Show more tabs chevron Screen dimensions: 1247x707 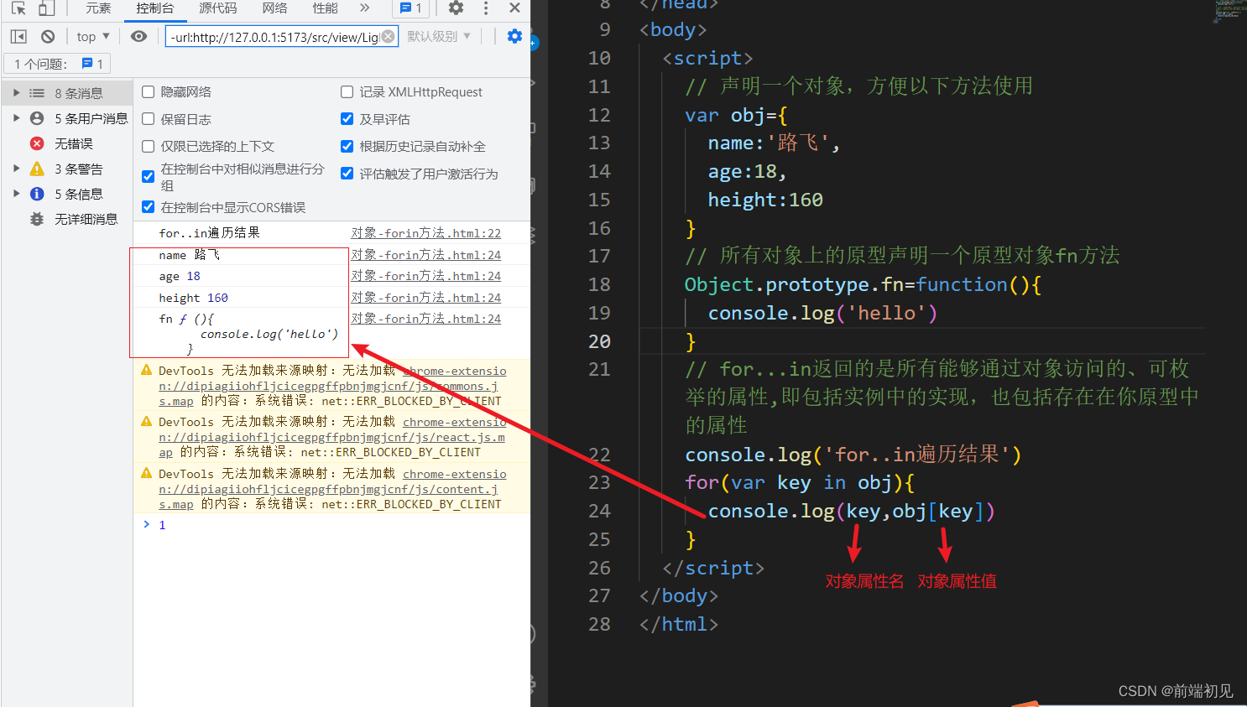tap(364, 8)
